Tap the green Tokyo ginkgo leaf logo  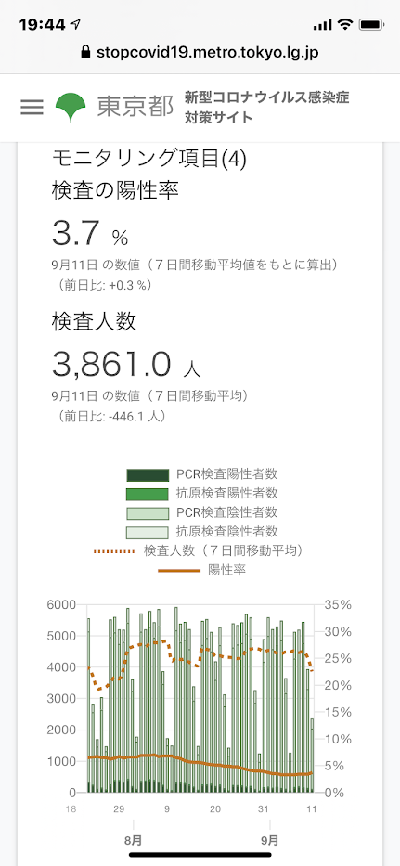pos(71,107)
